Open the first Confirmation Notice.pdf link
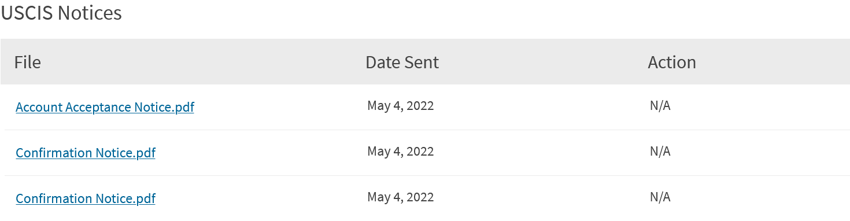850x221 pixels. point(86,153)
